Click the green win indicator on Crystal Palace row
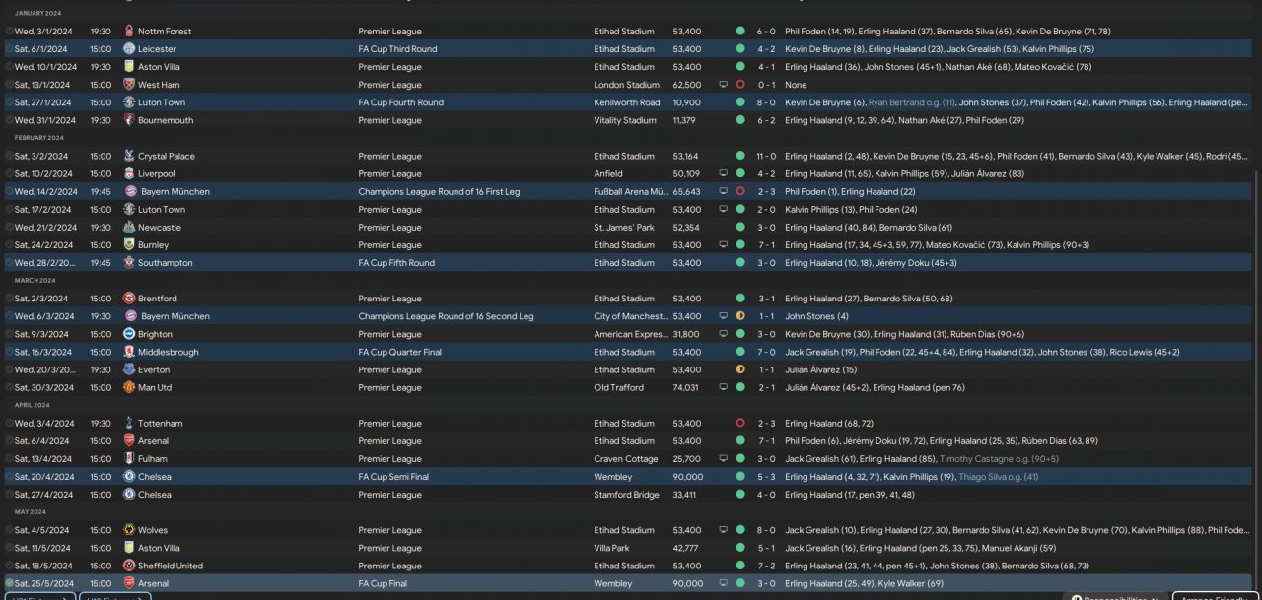 coord(740,156)
